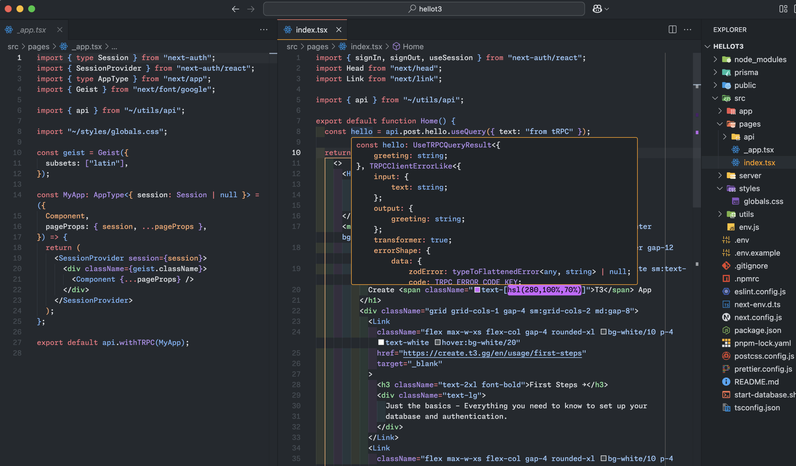Close the _app.tsx tab
The width and height of the screenshot is (796, 466).
pos(60,30)
